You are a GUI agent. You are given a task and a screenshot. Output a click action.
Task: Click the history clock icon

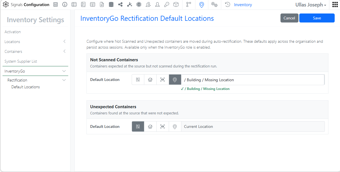coord(228,4)
